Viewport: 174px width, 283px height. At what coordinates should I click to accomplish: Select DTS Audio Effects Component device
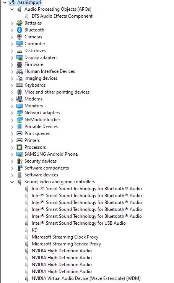point(62,16)
